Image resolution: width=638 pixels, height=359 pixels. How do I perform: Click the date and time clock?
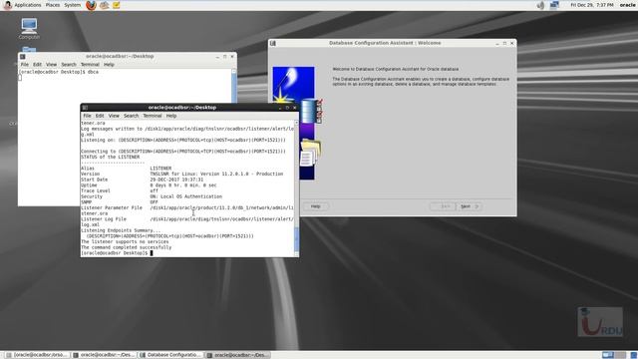[x=591, y=5]
